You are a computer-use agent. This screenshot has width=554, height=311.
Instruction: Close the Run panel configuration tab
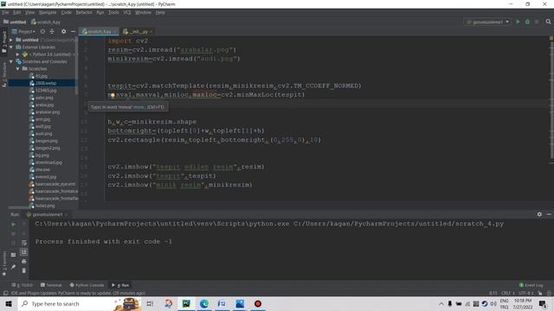tap(66, 214)
